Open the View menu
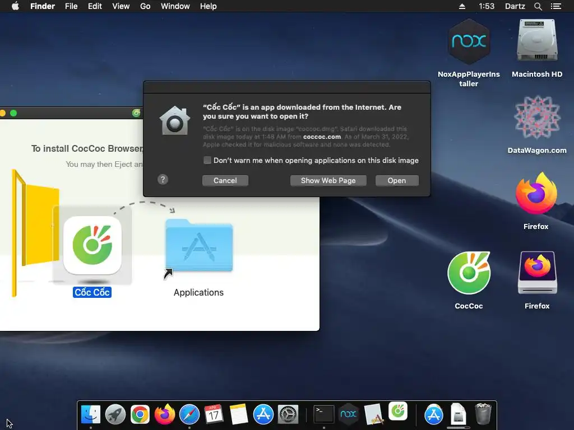The width and height of the screenshot is (574, 430). coord(121,6)
